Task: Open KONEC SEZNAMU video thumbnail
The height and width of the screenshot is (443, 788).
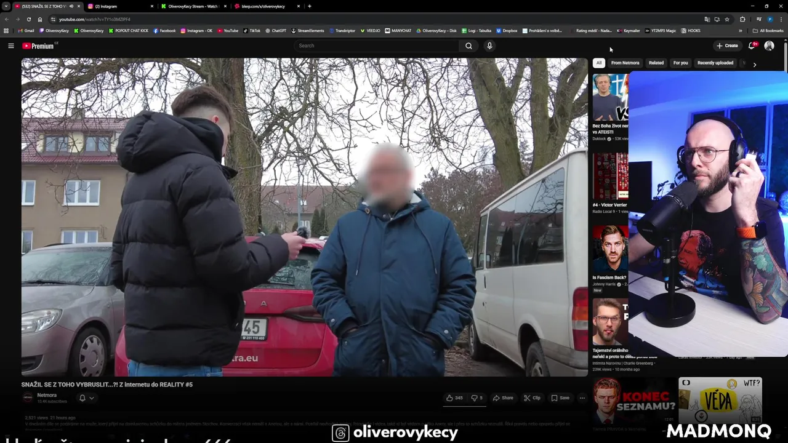Action: point(634,401)
